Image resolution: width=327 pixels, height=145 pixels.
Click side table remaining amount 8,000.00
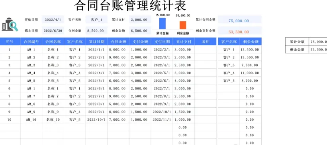(251, 81)
